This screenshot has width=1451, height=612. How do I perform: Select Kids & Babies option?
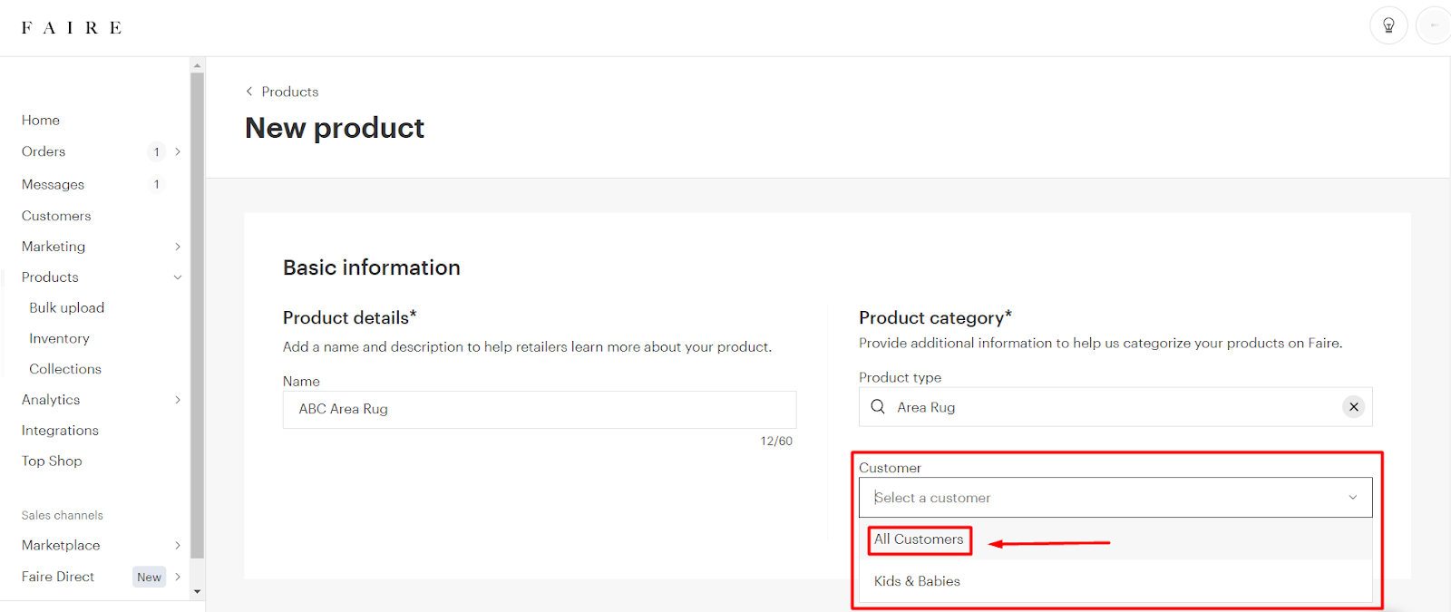tap(917, 581)
